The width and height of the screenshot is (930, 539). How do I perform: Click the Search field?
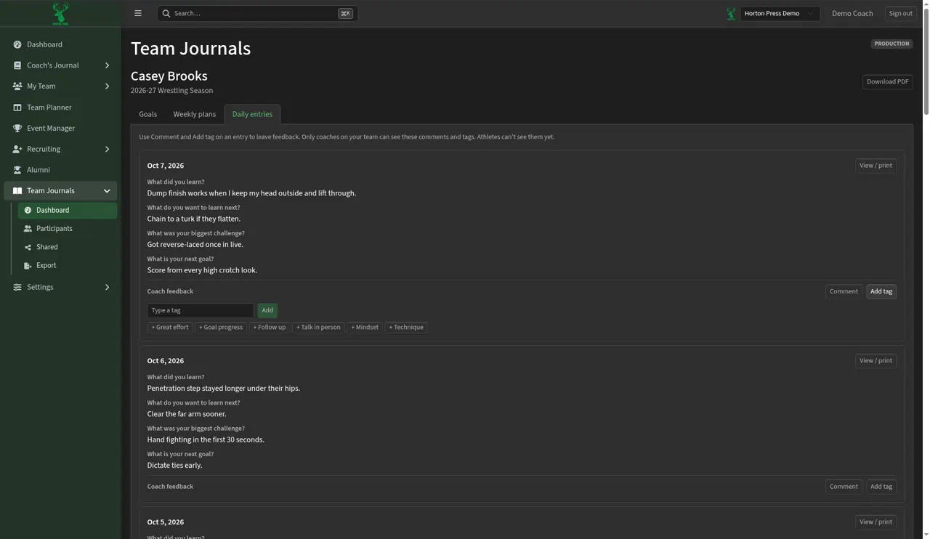pos(257,13)
